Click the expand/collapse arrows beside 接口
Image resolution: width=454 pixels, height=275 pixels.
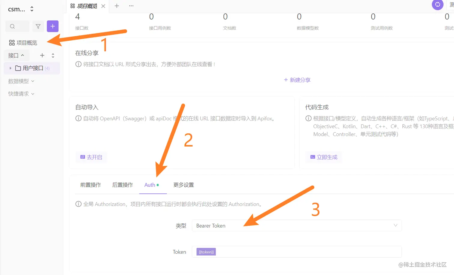coord(53,56)
